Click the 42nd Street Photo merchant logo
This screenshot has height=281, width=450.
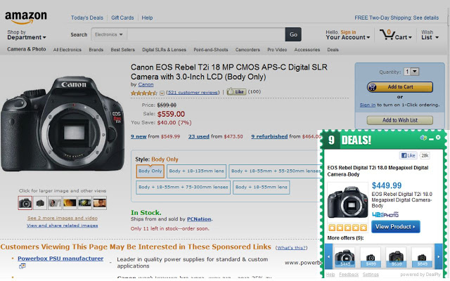pos(385,215)
